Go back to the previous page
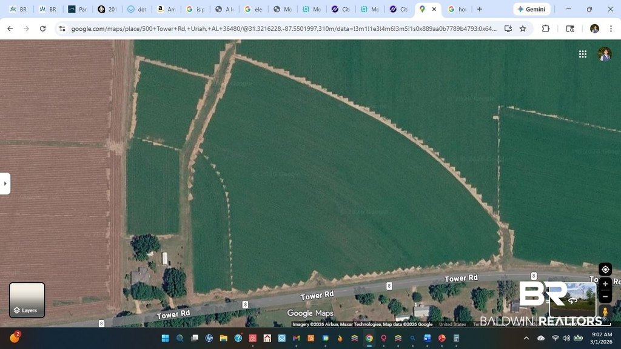Image resolution: width=621 pixels, height=349 pixels. pyautogui.click(x=10, y=28)
